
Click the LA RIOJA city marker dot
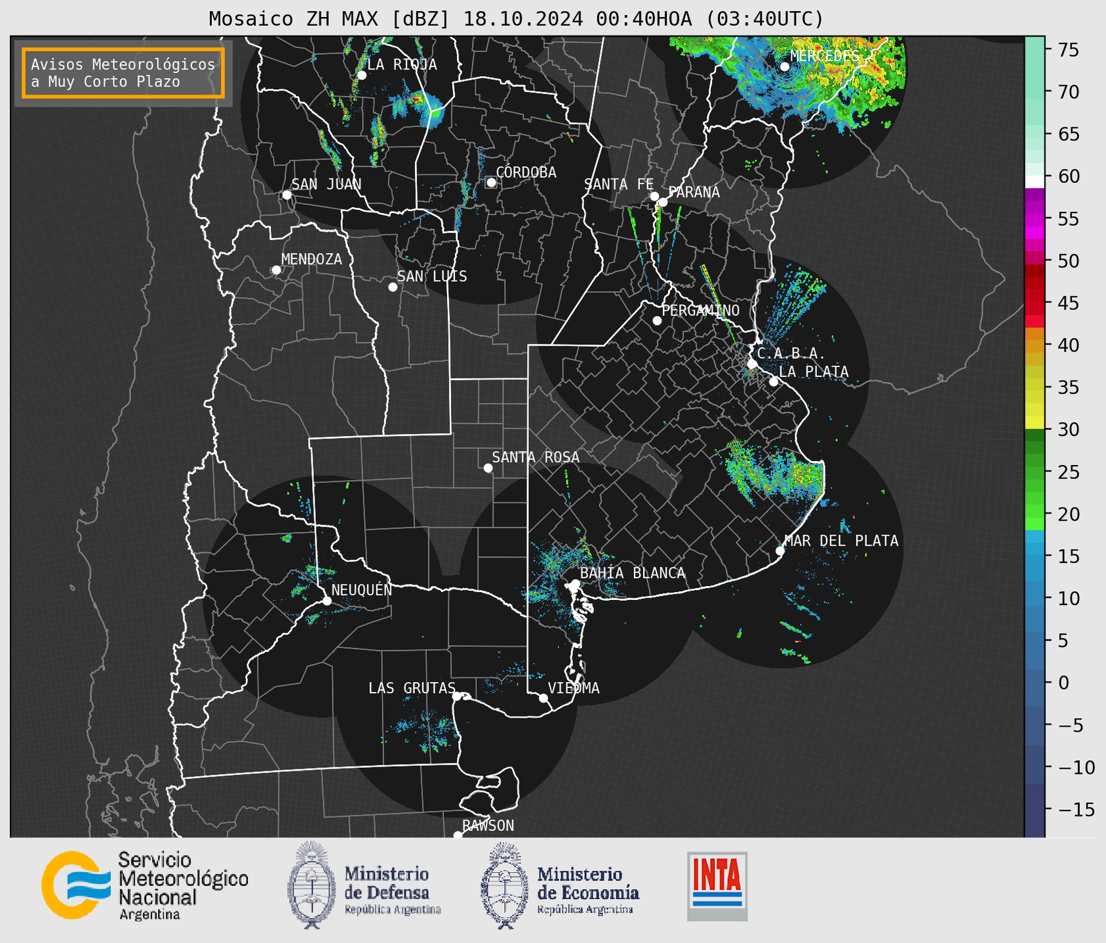coord(361,75)
